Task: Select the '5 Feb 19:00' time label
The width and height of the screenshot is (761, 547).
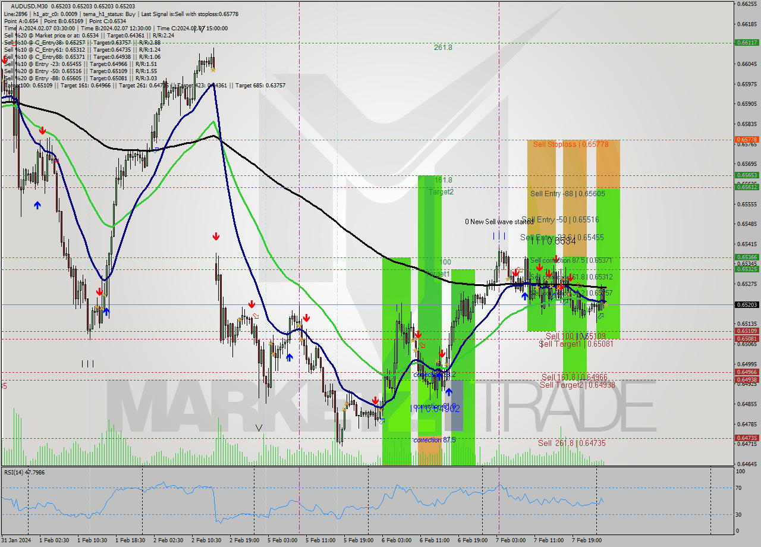Action: 359,540
